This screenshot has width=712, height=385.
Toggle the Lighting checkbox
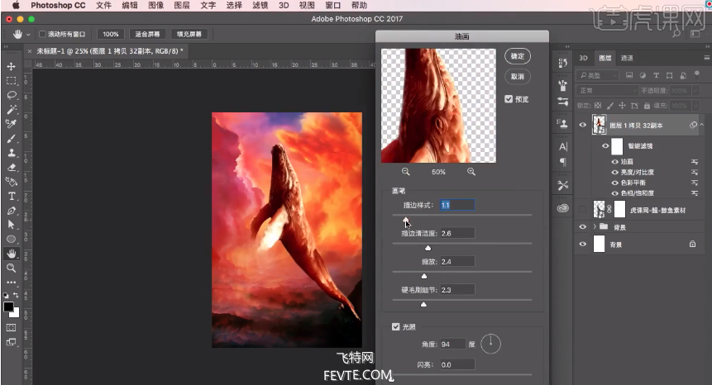point(395,326)
